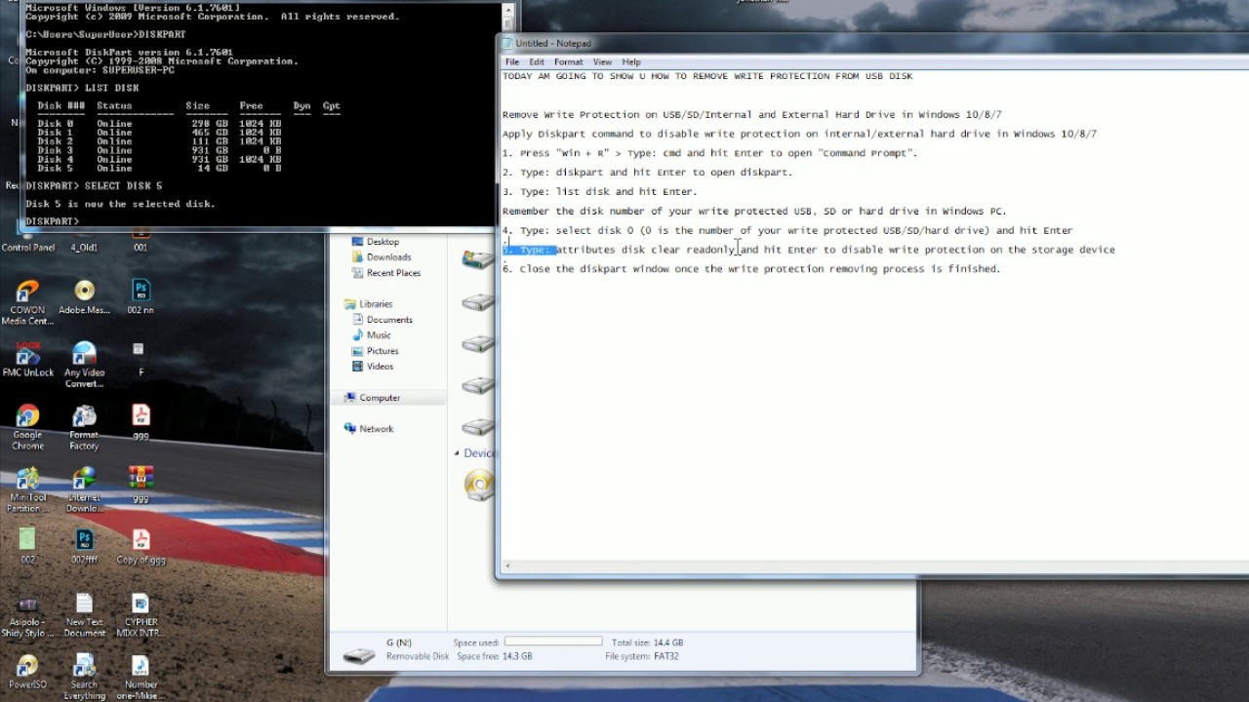Viewport: 1249px width, 702px height.
Task: Click the Command Prompt scrollbar up arrow
Action: tap(508, 10)
